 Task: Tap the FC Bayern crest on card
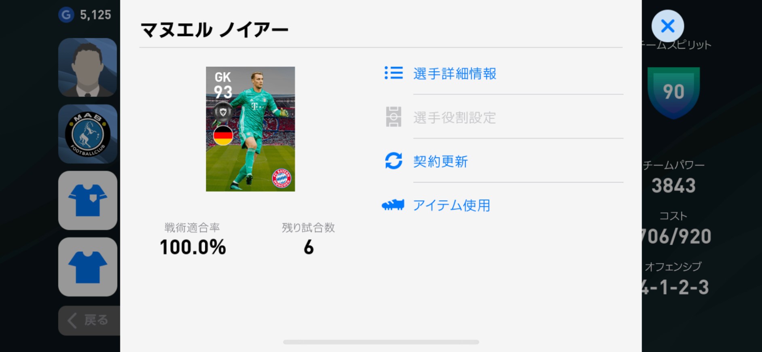(282, 178)
